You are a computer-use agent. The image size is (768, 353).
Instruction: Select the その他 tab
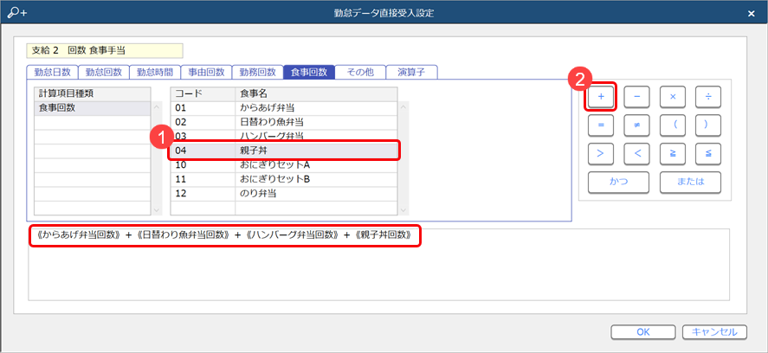click(359, 73)
